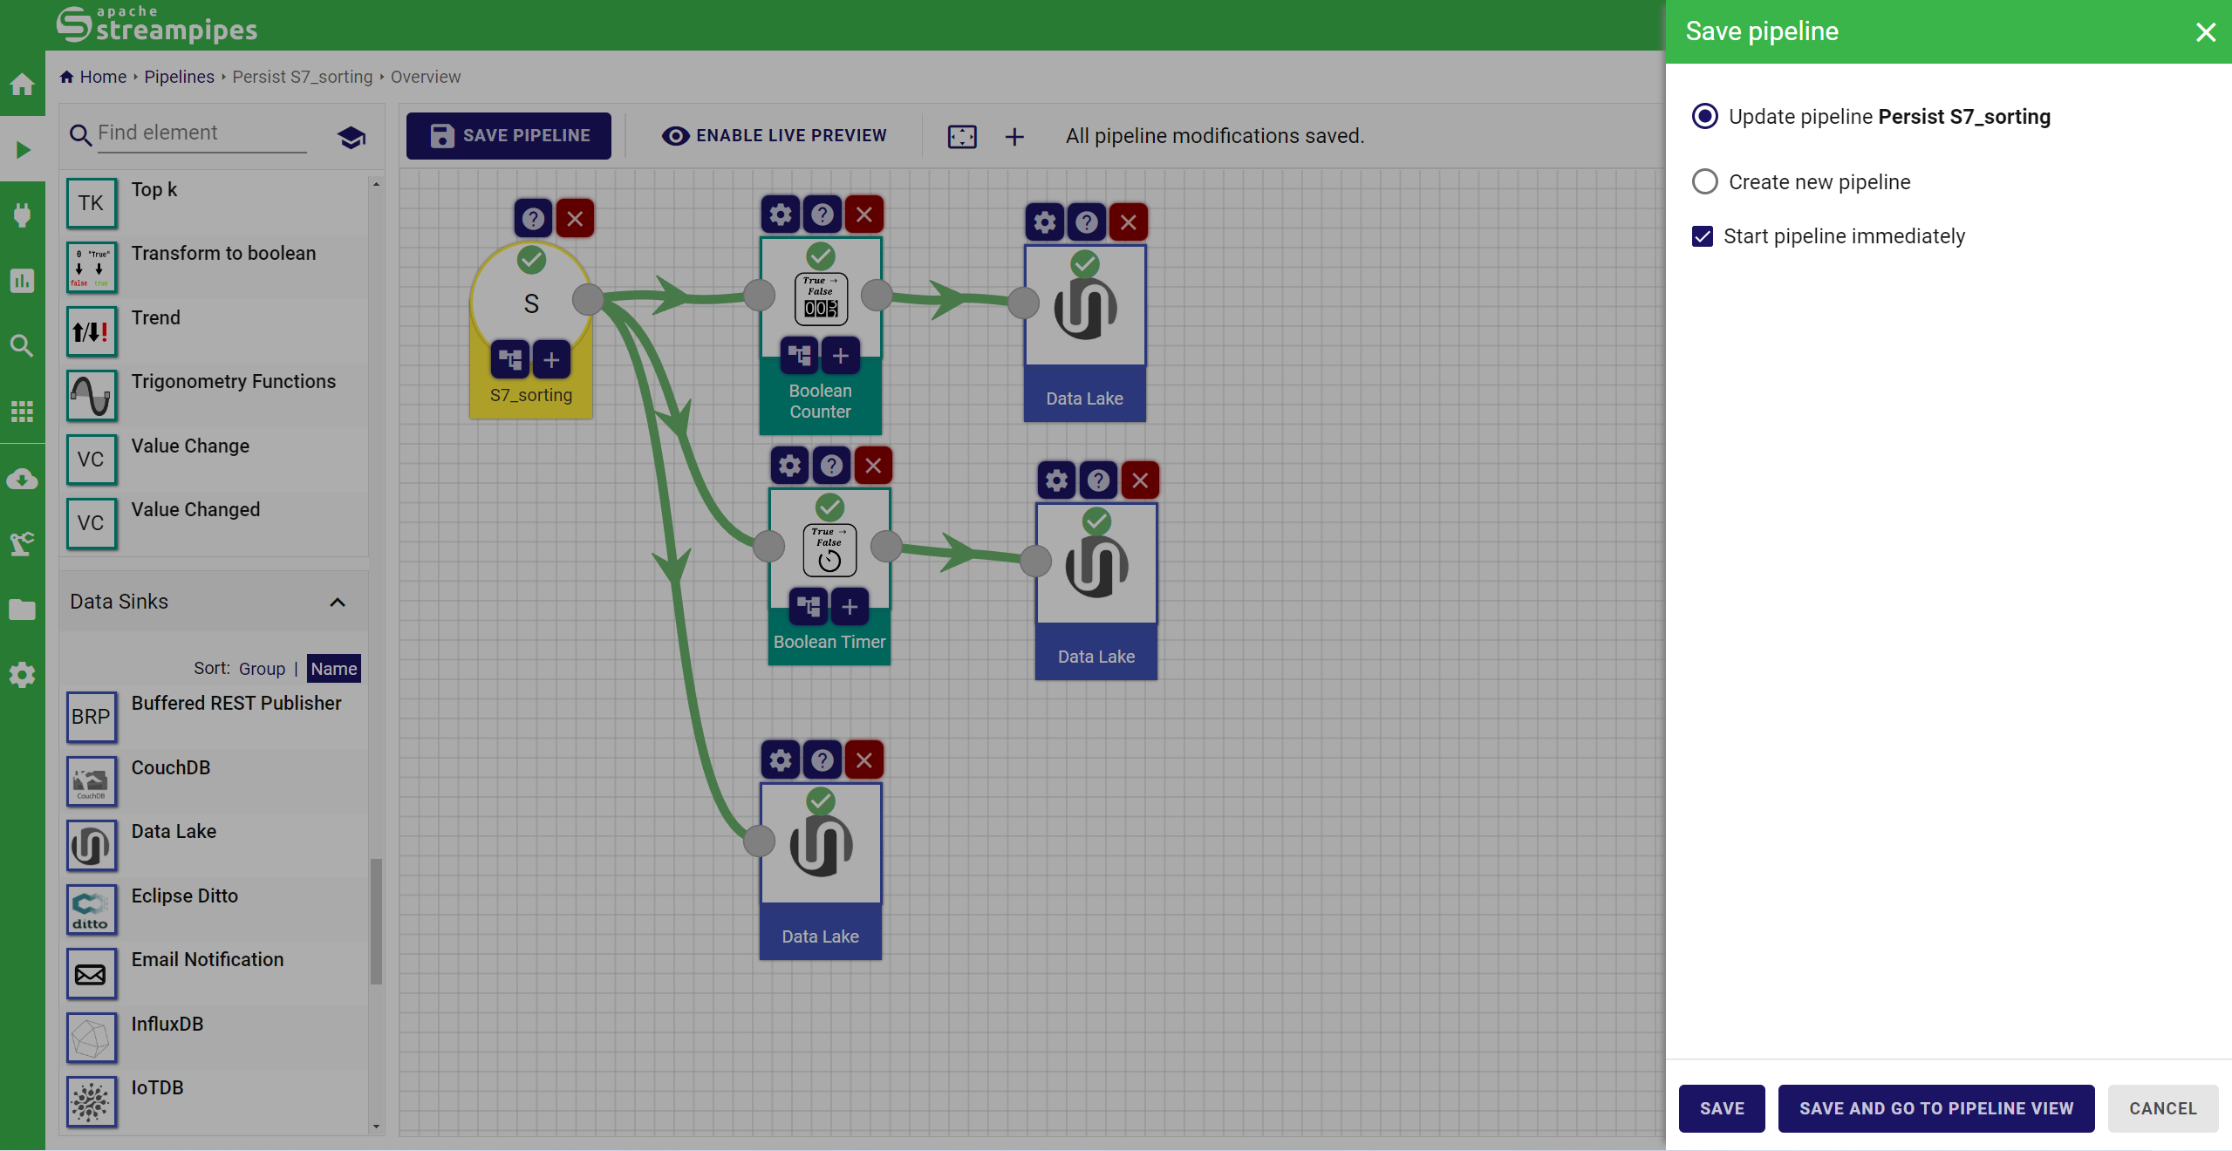Open the Pipelines play icon in sidebar
The height and width of the screenshot is (1151, 2232).
click(x=23, y=150)
